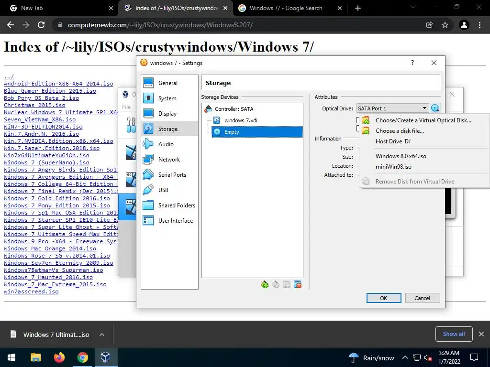The image size is (490, 367).
Task: Open Windows_Mac_Orange_2014.iso link
Action: pos(50,248)
